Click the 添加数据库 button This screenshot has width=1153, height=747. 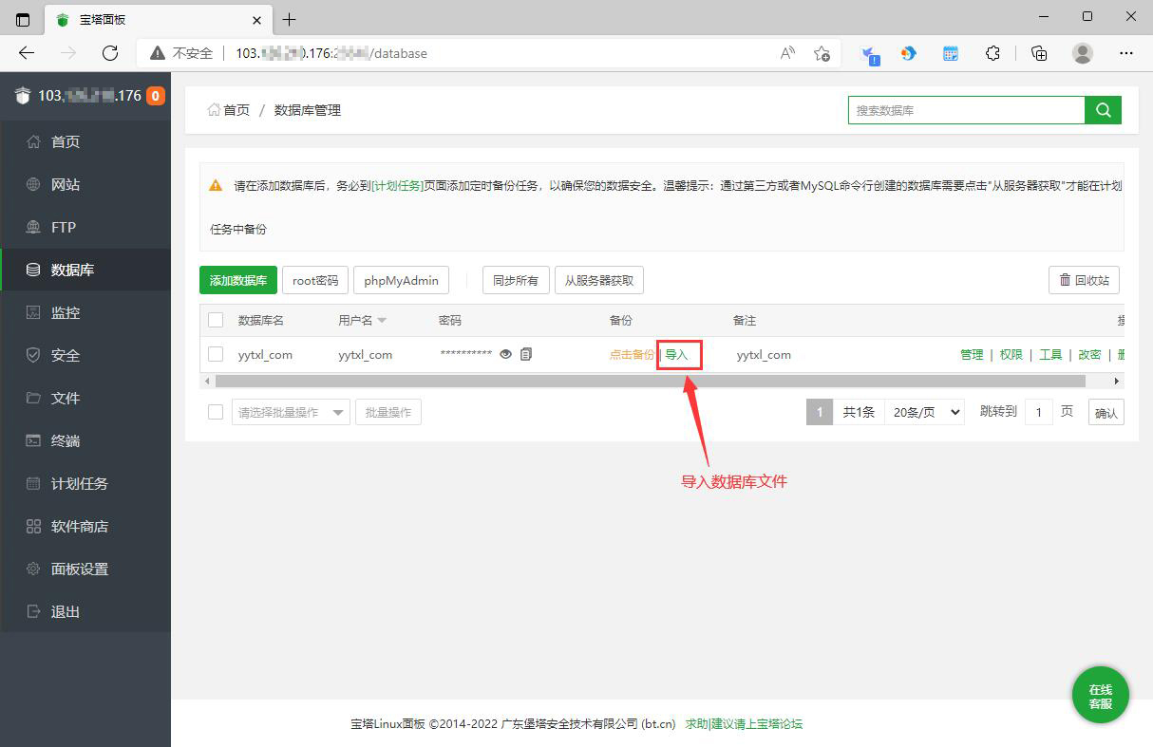(x=238, y=280)
